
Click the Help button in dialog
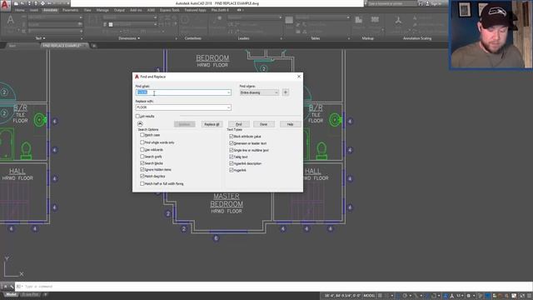click(290, 124)
